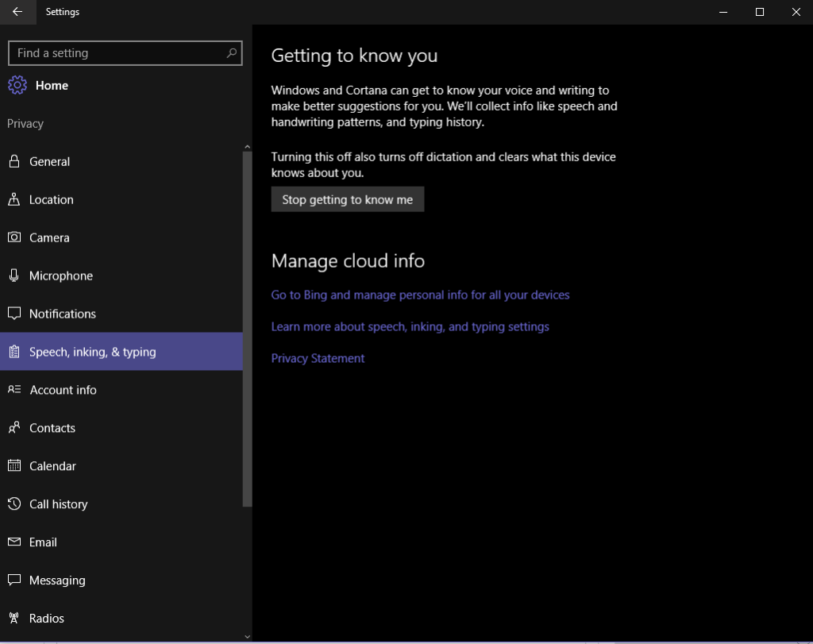Screen dimensions: 813x644
Task: Open Contacts privacy settings
Action: coord(52,428)
